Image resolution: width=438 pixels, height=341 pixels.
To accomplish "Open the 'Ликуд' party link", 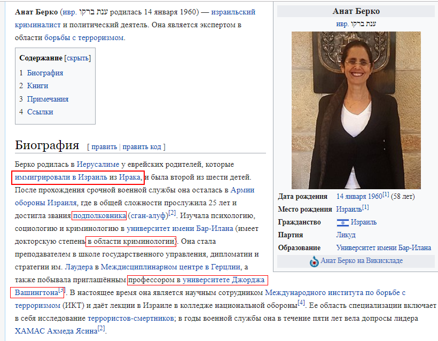I will pos(346,235).
